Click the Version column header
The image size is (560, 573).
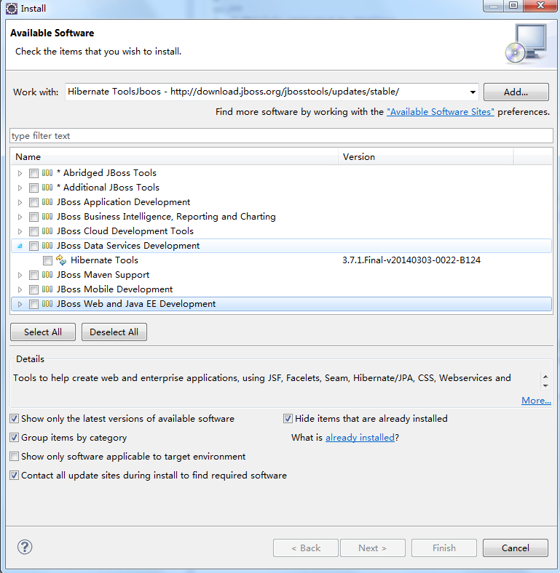426,157
